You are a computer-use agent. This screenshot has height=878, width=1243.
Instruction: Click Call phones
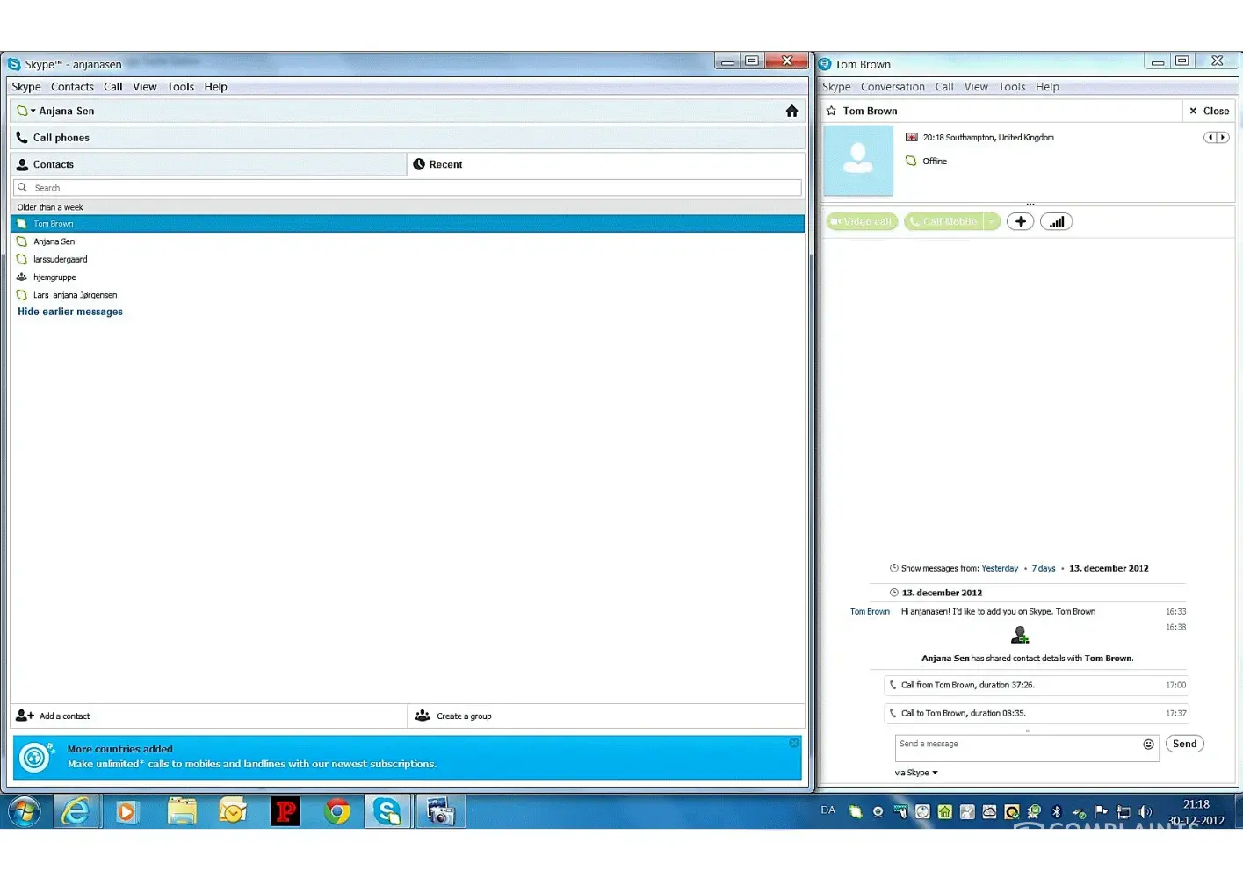(408, 138)
